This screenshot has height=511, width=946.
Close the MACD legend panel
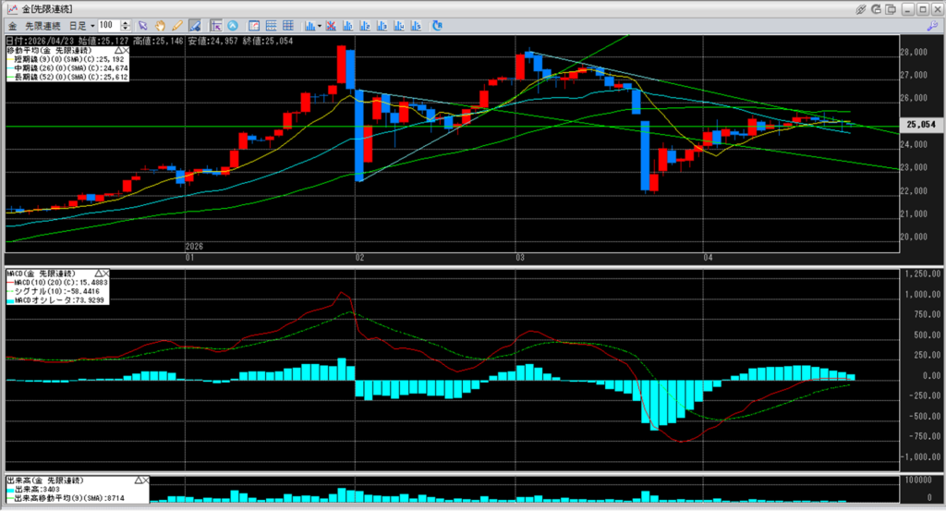tap(105, 274)
